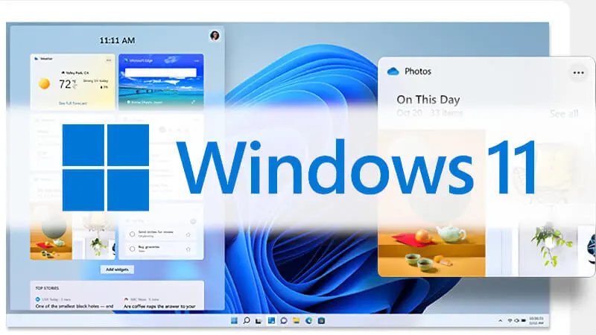Open the hanging plant photo in Photos card
This screenshot has height=335, width=596.
548,245
